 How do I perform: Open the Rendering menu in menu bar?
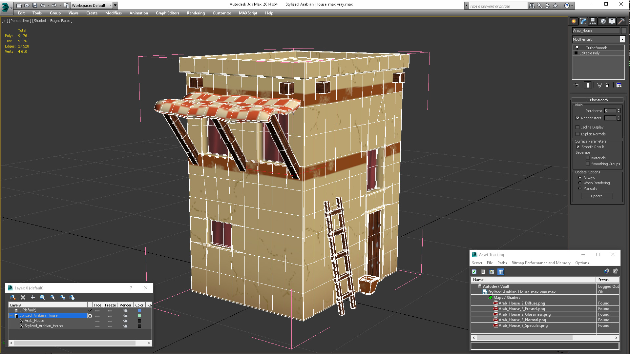(196, 13)
